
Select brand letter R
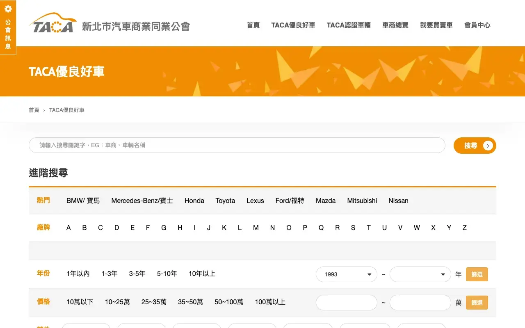pos(337,228)
